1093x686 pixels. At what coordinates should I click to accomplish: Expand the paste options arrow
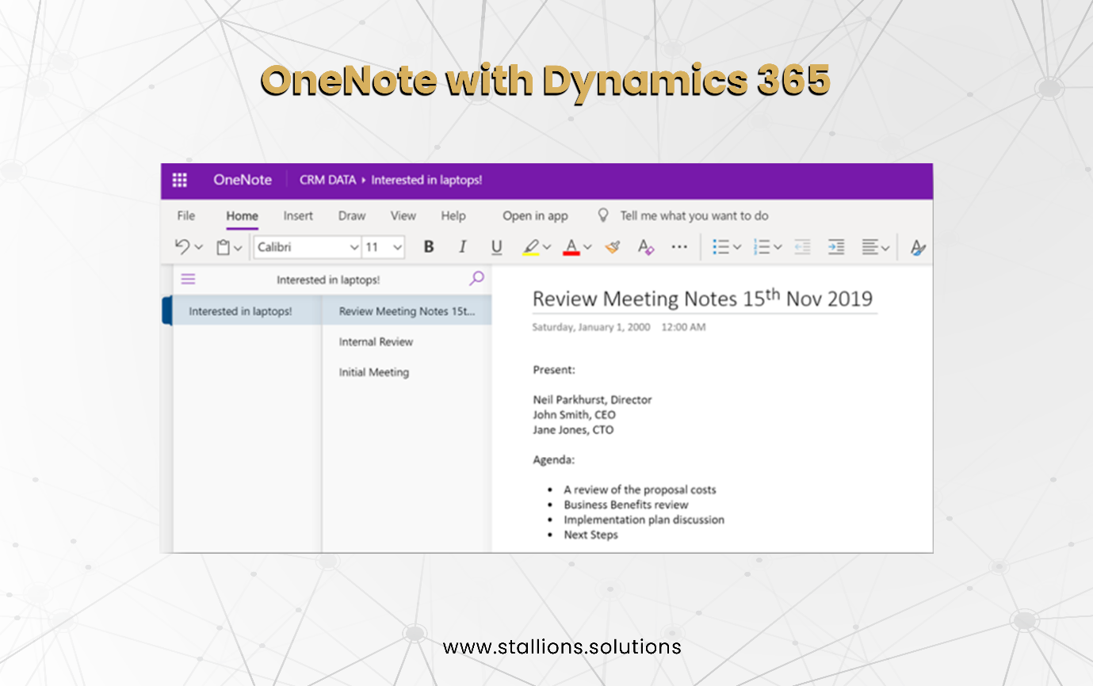click(238, 248)
